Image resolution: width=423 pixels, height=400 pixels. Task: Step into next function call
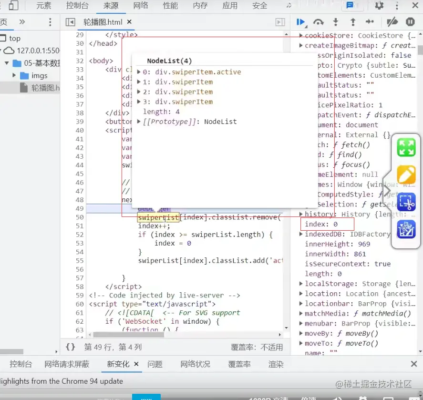tap(336, 22)
